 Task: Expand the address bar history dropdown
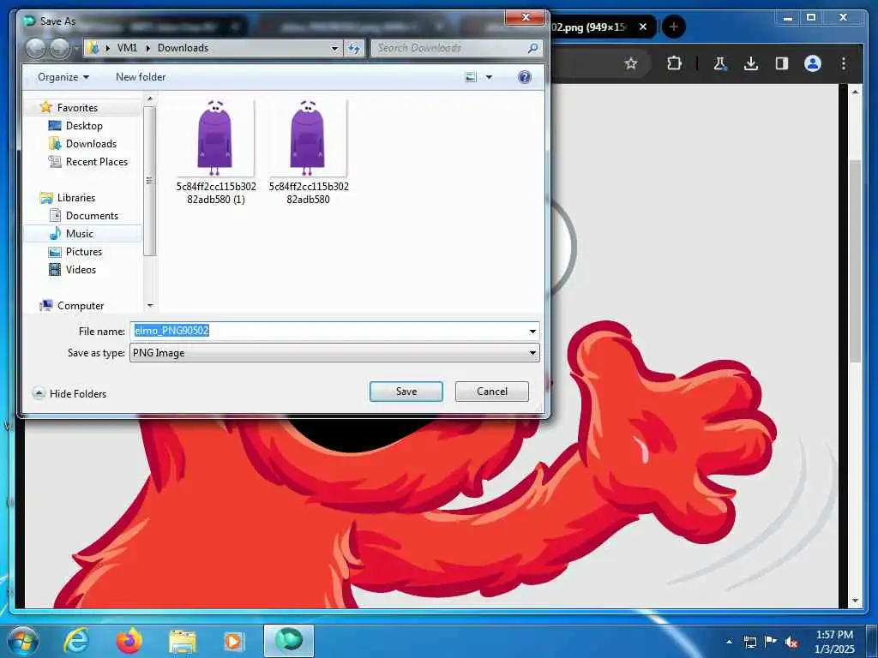click(334, 48)
